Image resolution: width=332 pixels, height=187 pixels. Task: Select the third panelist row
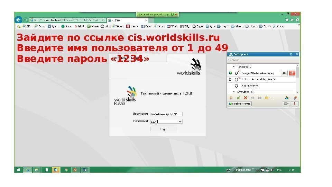click(x=261, y=86)
